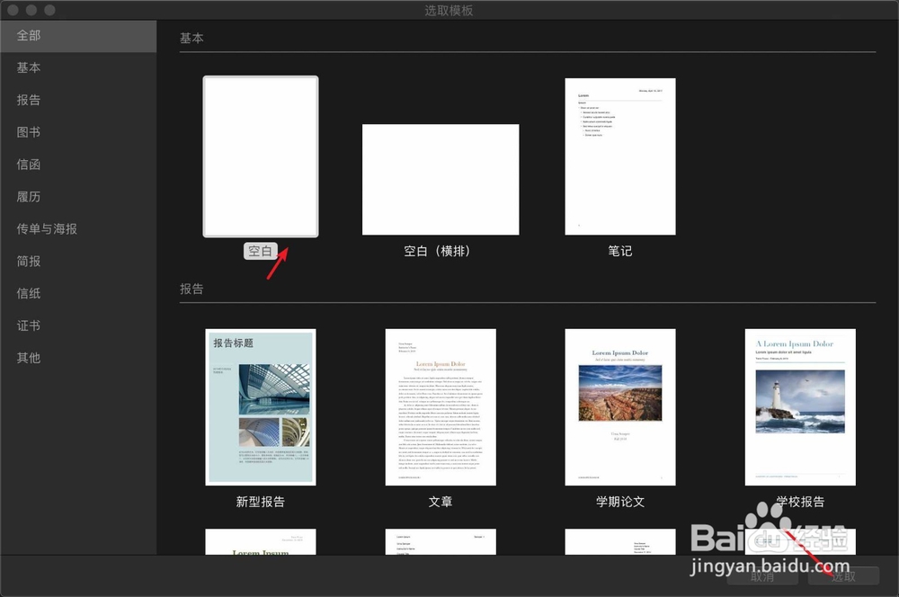
Task: Choose the 空白（横排）landscape blank template
Action: [x=441, y=178]
